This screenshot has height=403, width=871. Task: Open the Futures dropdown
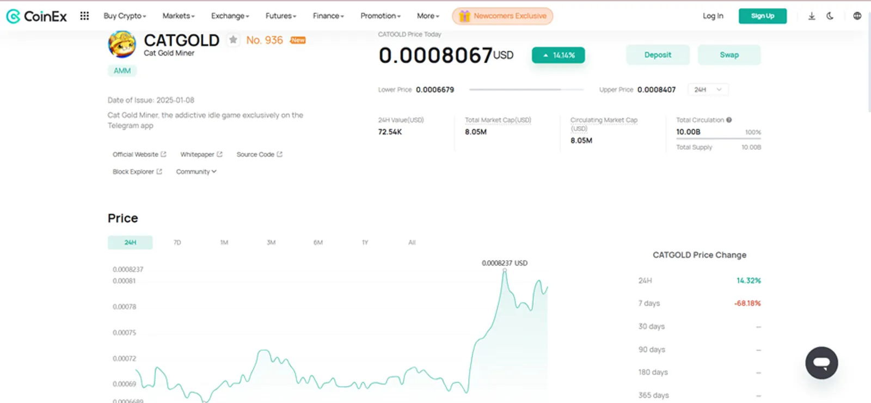tap(281, 16)
